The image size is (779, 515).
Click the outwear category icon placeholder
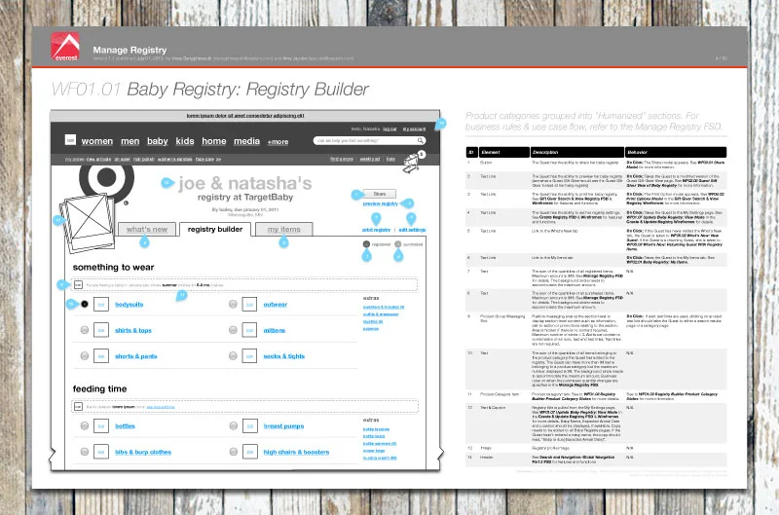coord(249,305)
